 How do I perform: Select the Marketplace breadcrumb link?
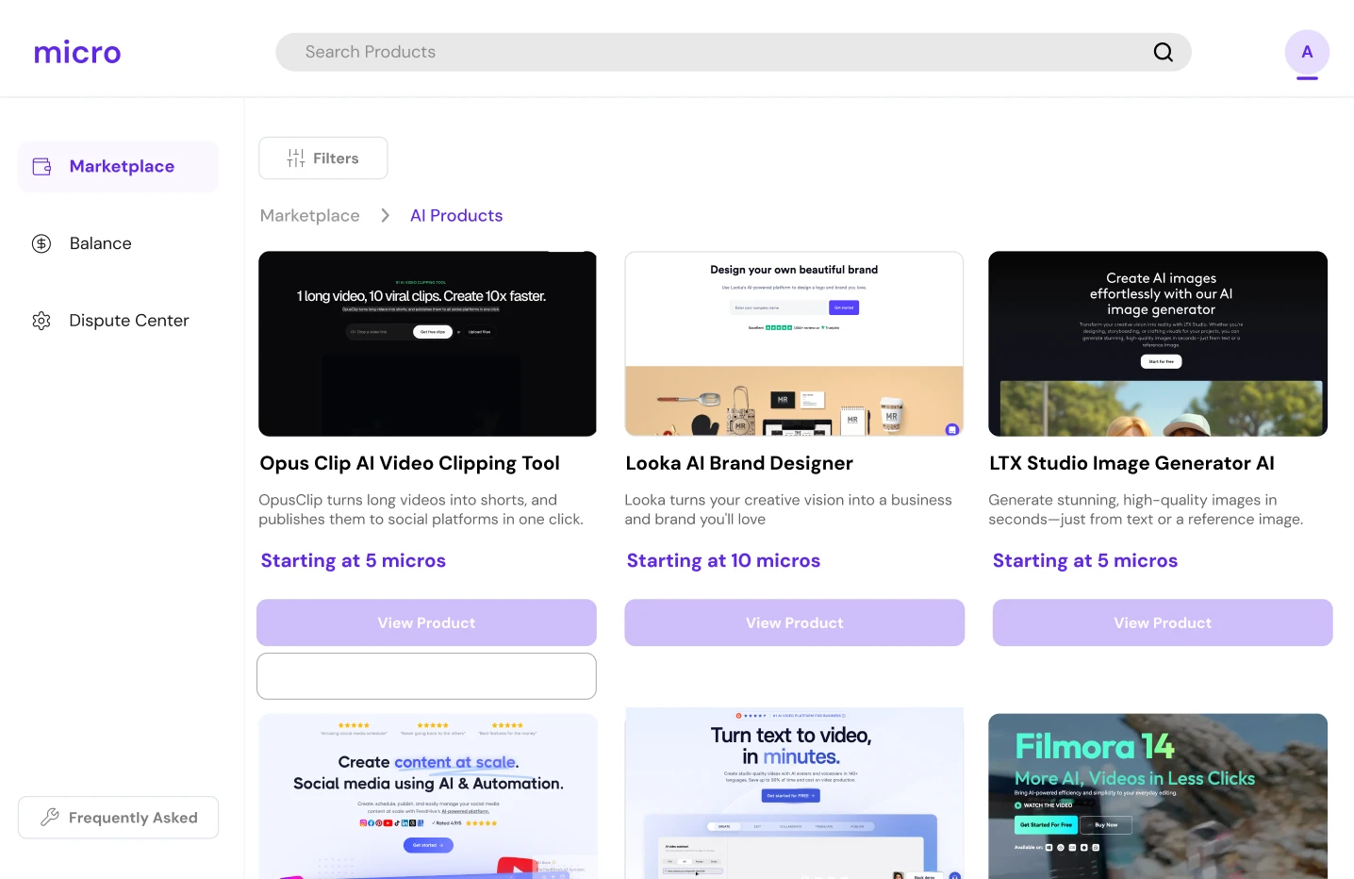(x=309, y=216)
